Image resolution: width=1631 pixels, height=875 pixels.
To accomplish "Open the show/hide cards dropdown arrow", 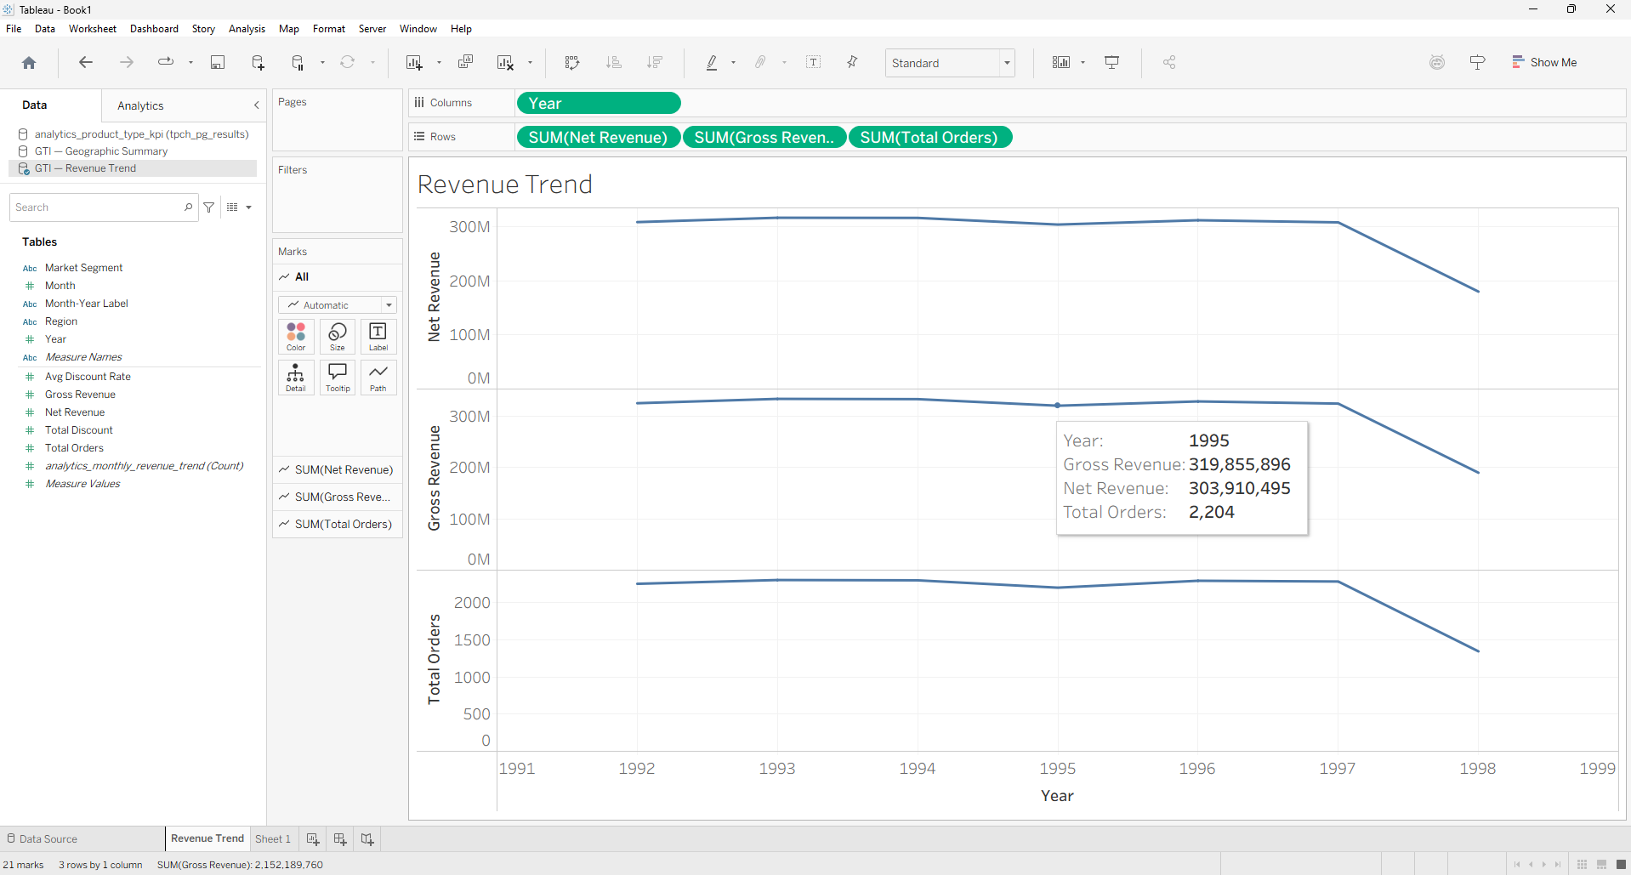I will point(1083,62).
